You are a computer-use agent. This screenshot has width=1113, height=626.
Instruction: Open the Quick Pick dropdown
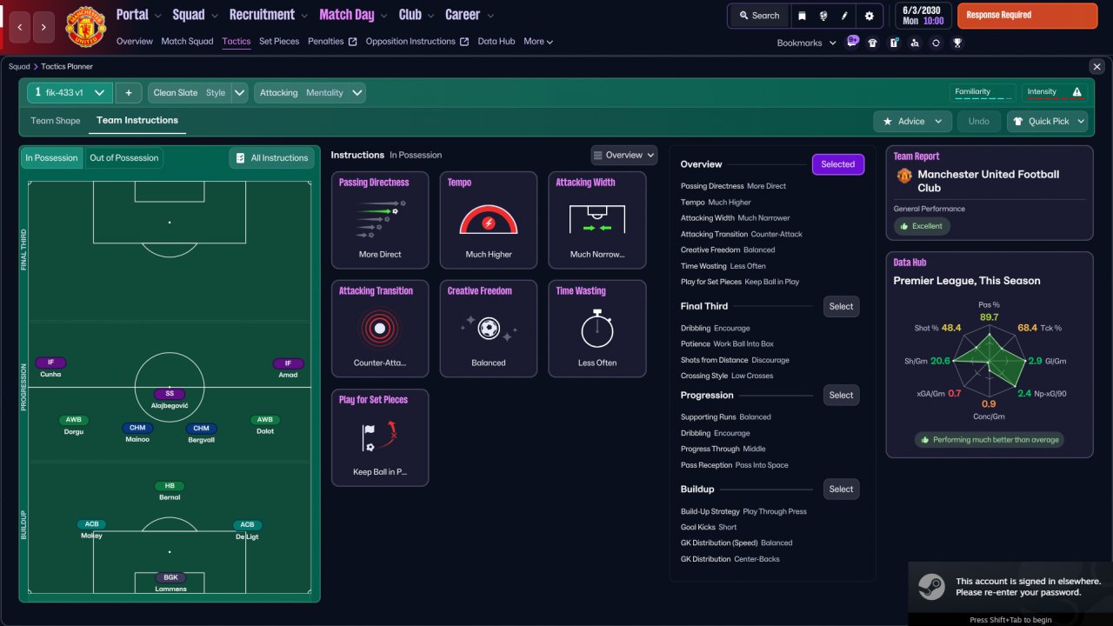1048,122
